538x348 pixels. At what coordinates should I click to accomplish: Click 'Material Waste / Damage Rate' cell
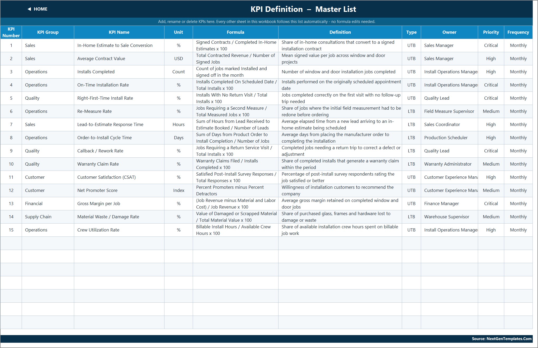click(x=119, y=217)
